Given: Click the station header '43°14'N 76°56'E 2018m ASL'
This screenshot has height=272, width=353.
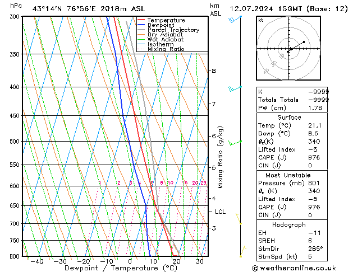Looking at the screenshot, I should point(89,9).
